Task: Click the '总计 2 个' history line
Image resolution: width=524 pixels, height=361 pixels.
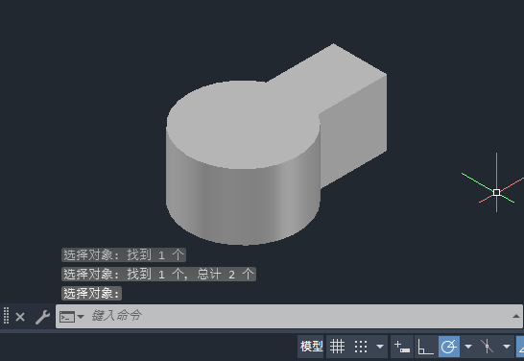Action: tap(158, 274)
